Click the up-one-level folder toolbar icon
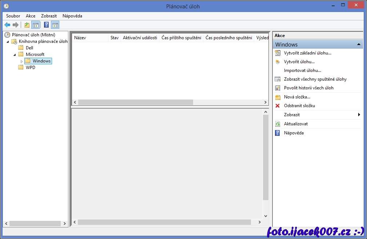The image size is (367, 239). pos(27,25)
